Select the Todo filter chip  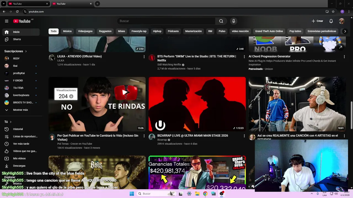pyautogui.click(x=54, y=31)
